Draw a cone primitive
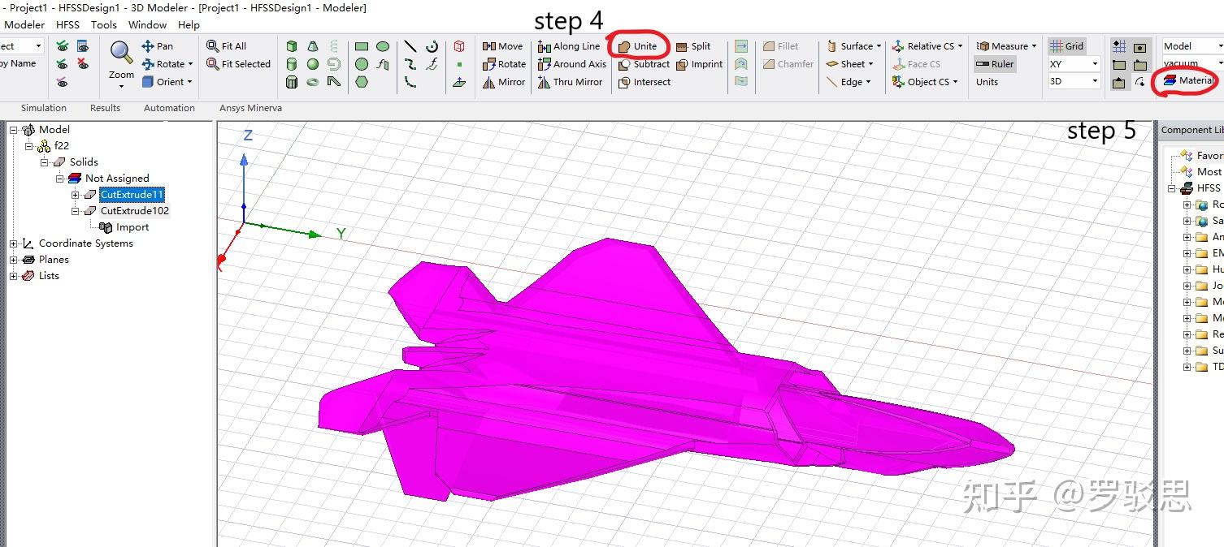This screenshot has width=1224, height=547. [313, 46]
